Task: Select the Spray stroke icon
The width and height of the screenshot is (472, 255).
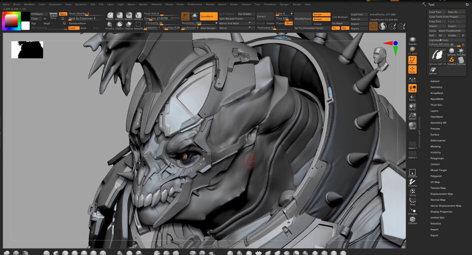Action: [x=412, y=192]
